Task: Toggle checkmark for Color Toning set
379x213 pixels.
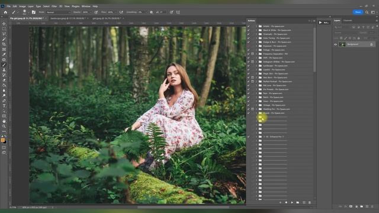Action: point(249,38)
